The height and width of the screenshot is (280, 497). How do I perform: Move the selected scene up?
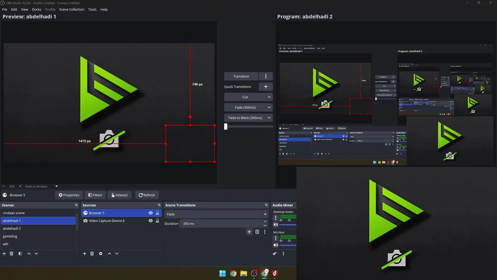29,254
